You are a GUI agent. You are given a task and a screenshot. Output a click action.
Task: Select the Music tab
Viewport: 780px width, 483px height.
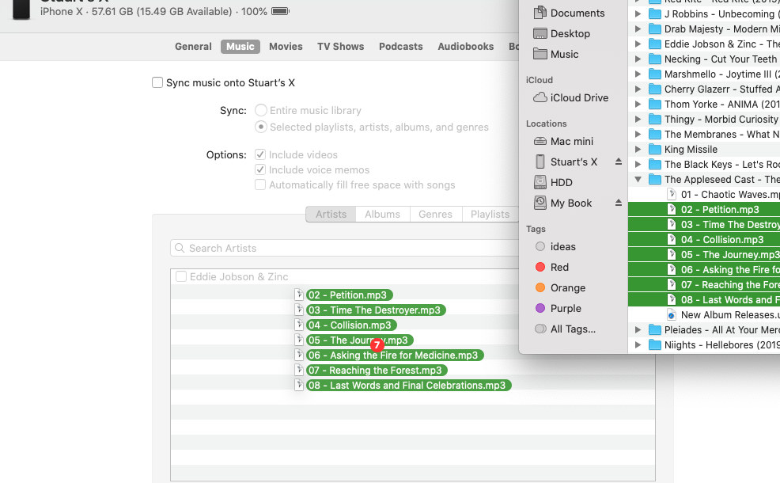[x=240, y=46]
